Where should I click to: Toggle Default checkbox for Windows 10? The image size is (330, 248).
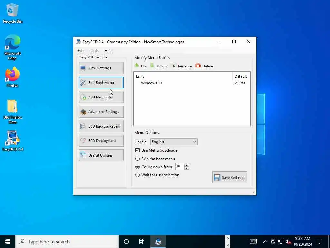tap(236, 83)
